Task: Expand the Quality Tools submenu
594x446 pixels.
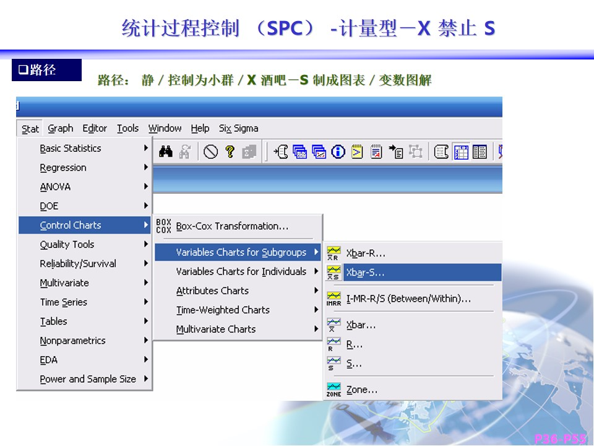Action: (67, 245)
